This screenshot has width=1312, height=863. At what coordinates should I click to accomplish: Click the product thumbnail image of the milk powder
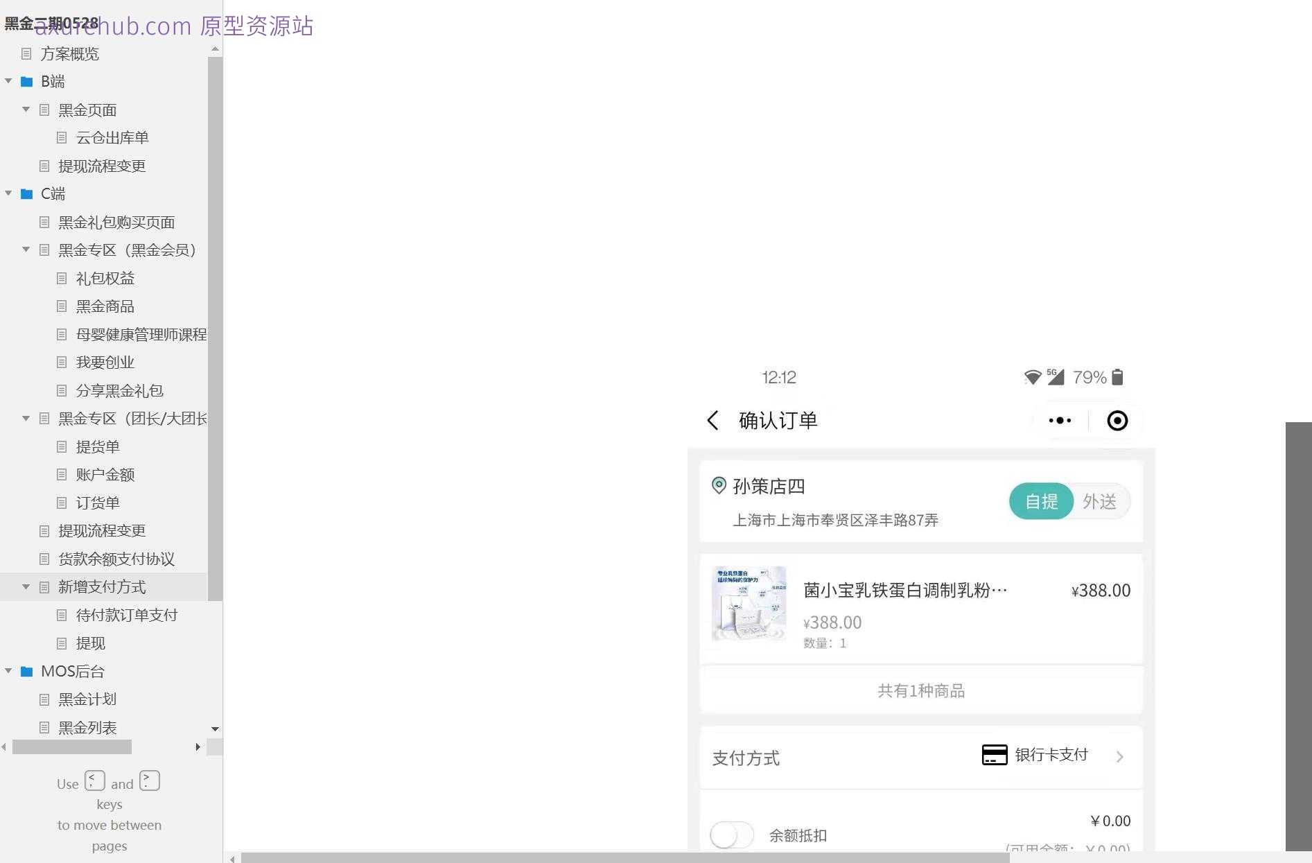pos(749,604)
